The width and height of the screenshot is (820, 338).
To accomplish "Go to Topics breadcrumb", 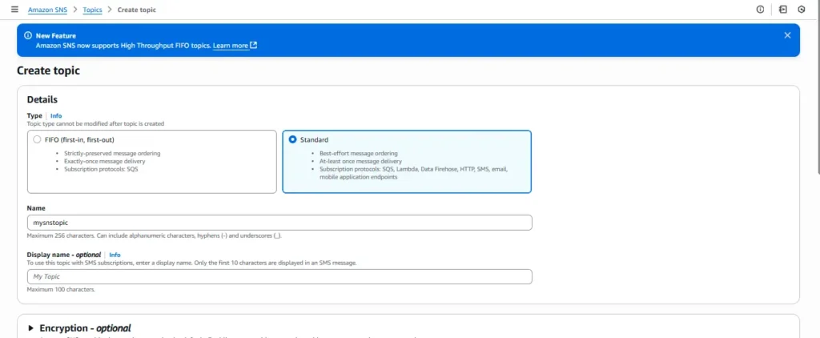I will tap(93, 10).
